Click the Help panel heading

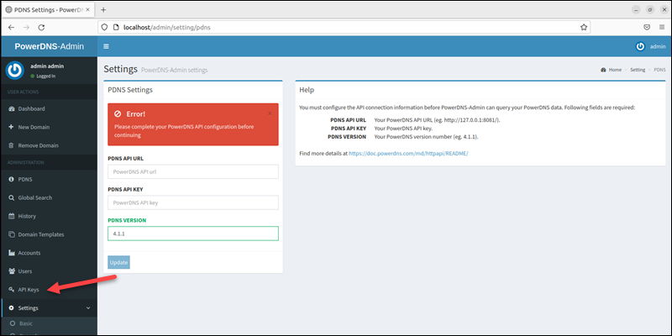[x=307, y=90]
